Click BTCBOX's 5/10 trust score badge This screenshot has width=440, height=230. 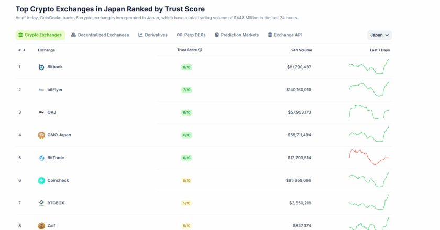(186, 203)
